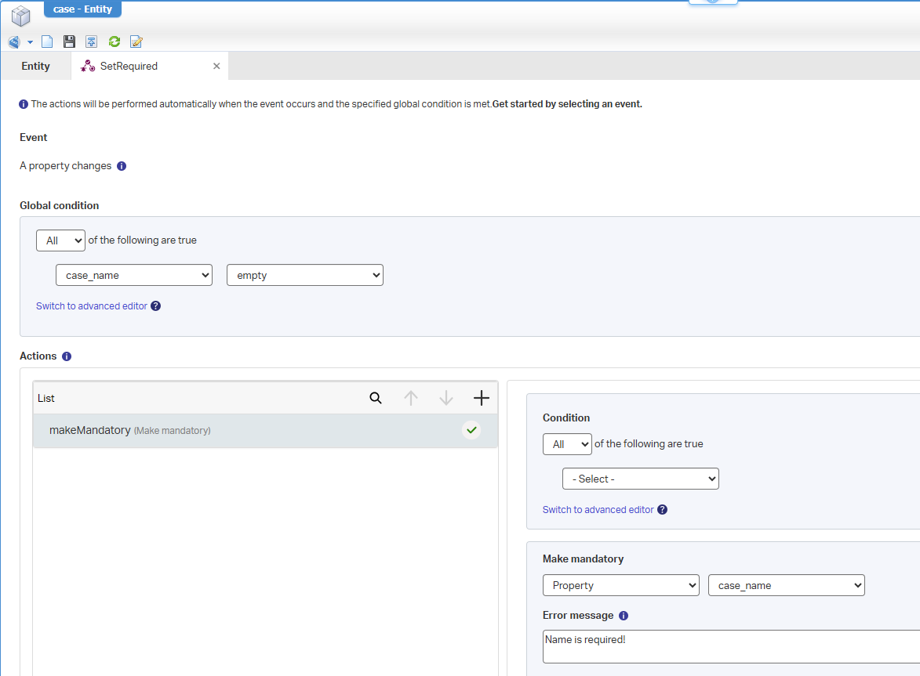The image size is (920, 676).
Task: Search the actions list
Action: (376, 398)
